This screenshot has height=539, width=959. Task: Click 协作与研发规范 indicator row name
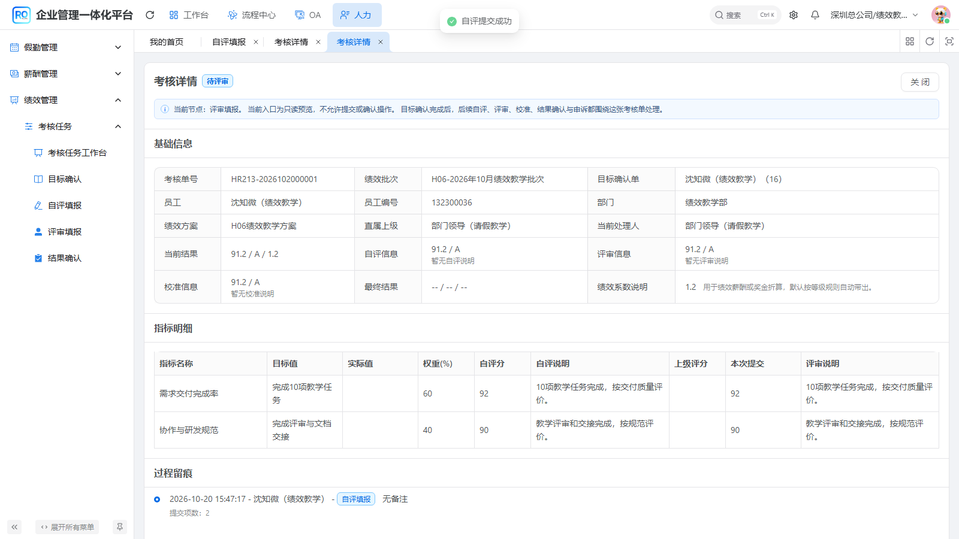click(189, 430)
